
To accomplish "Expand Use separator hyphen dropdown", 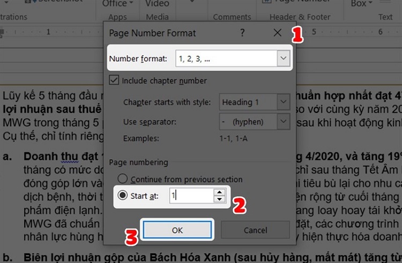I will pyautogui.click(x=284, y=121).
